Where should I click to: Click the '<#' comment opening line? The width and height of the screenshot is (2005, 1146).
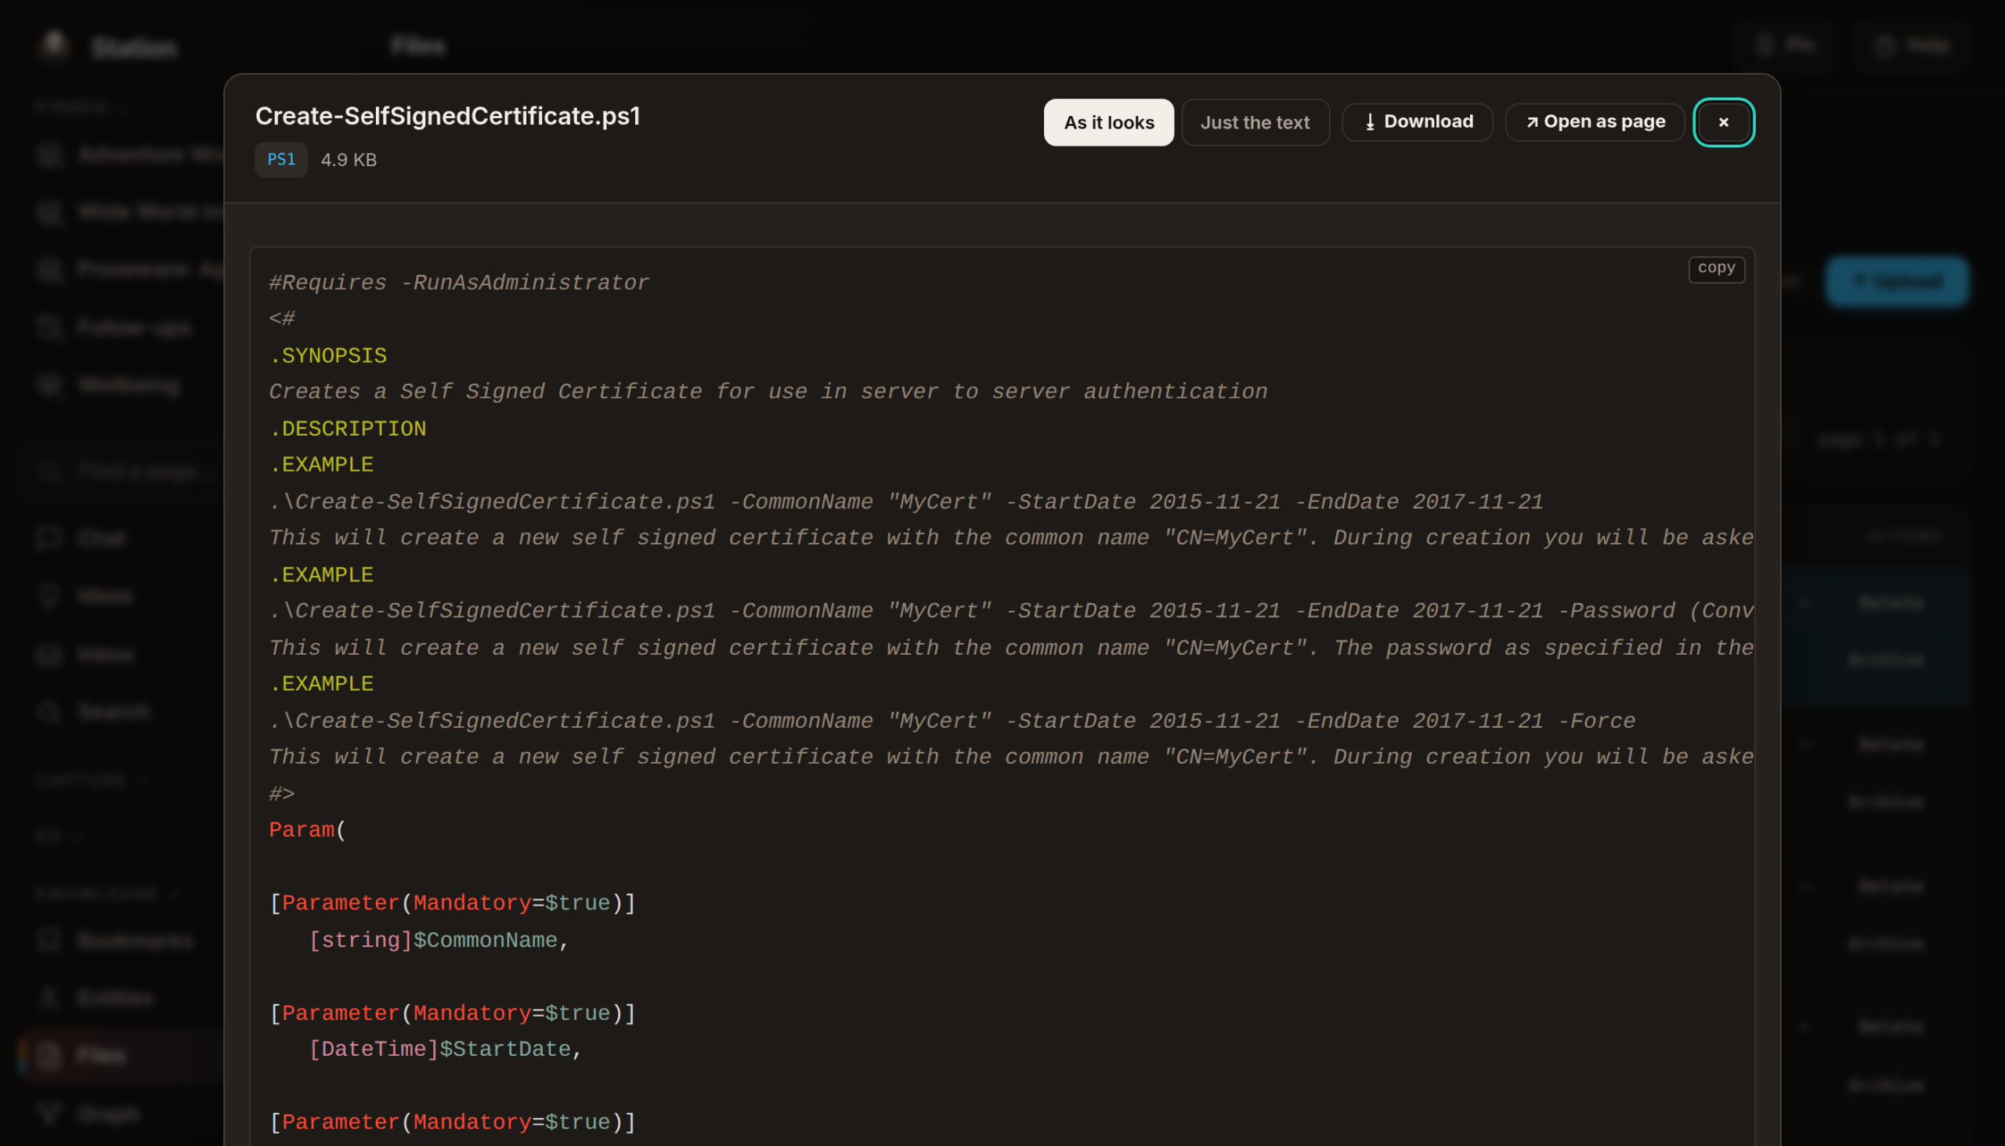click(x=282, y=319)
